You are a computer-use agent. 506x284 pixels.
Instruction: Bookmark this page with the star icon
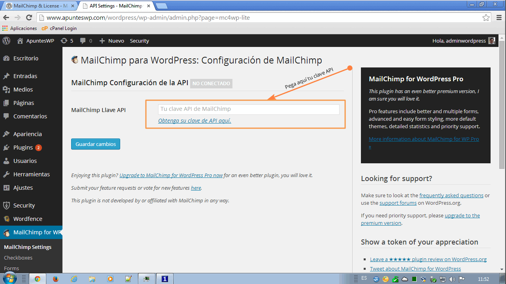[x=486, y=18]
